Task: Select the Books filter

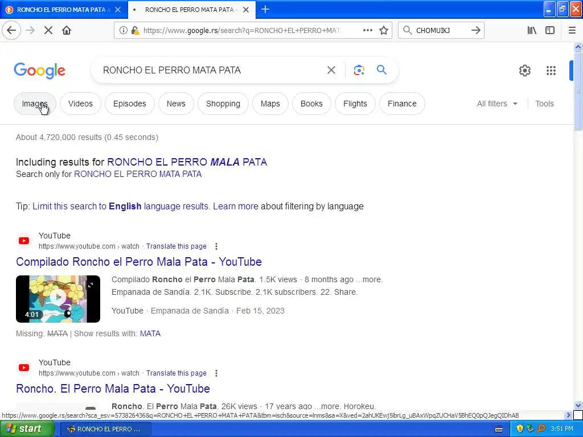Action: click(x=311, y=104)
